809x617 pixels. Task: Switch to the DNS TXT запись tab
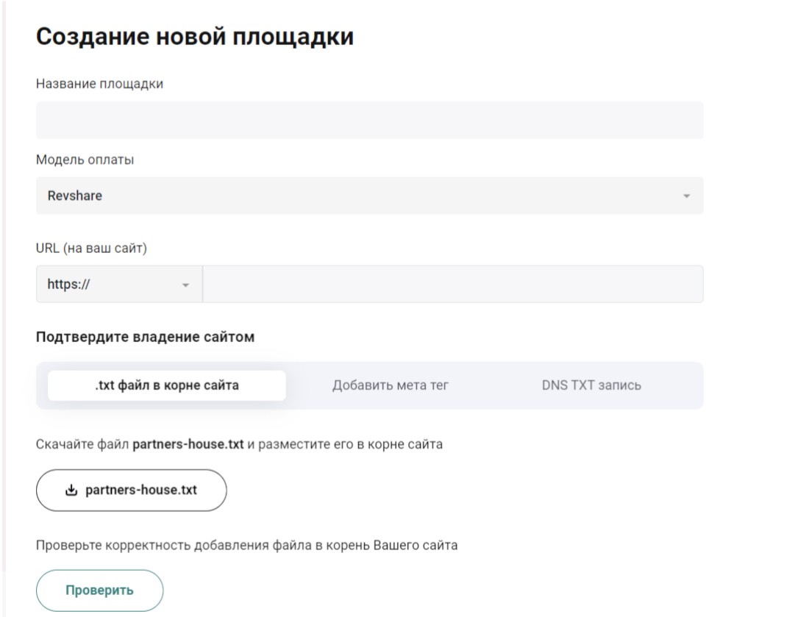pos(591,385)
